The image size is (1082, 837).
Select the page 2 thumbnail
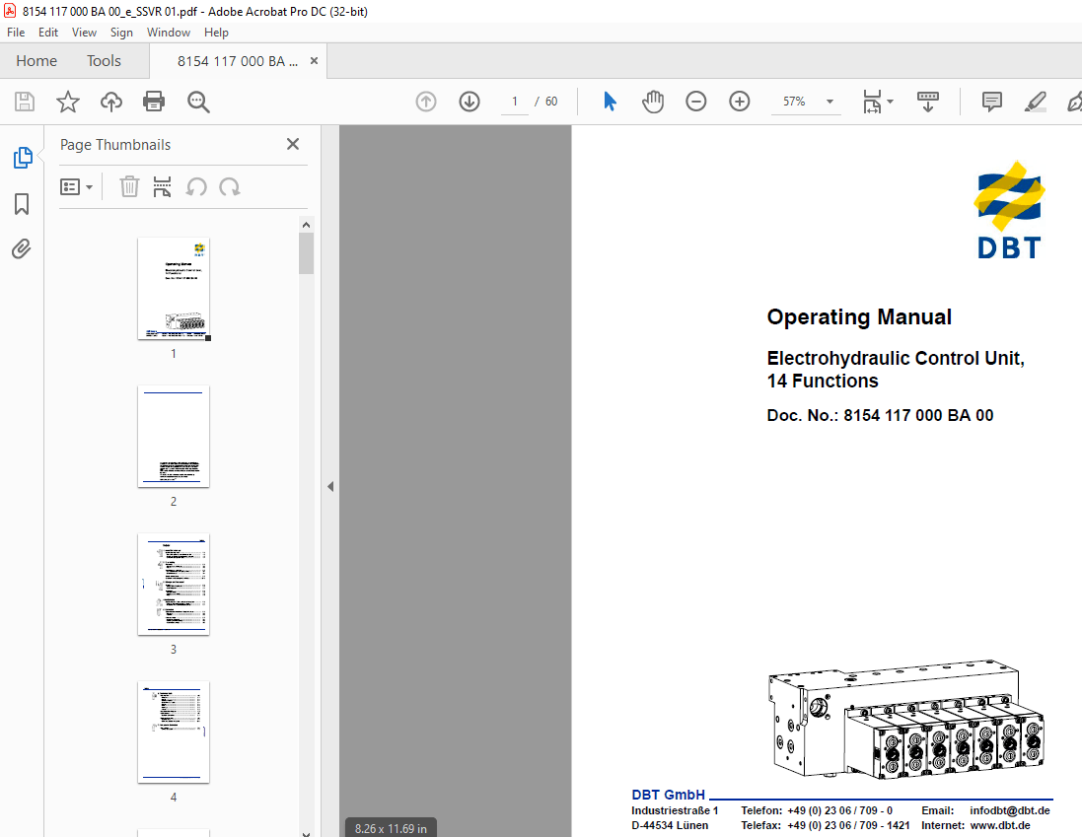pyautogui.click(x=173, y=437)
